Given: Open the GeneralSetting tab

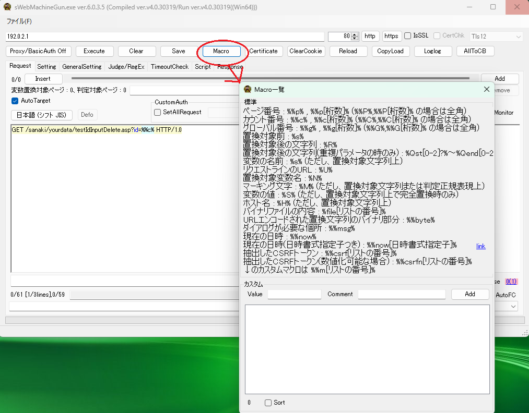Looking at the screenshot, I should pyautogui.click(x=82, y=67).
